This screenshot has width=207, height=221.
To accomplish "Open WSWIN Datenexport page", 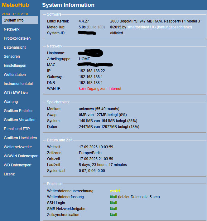I will point(21,156).
